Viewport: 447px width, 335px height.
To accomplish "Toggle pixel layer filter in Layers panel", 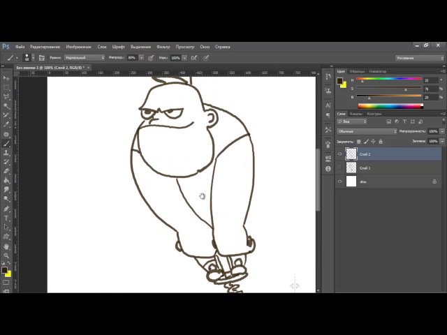I will (x=388, y=121).
